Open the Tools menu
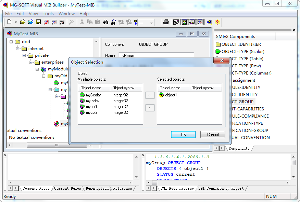Image resolution: width=300 pixels, height=202 pixels. (x=48, y=14)
